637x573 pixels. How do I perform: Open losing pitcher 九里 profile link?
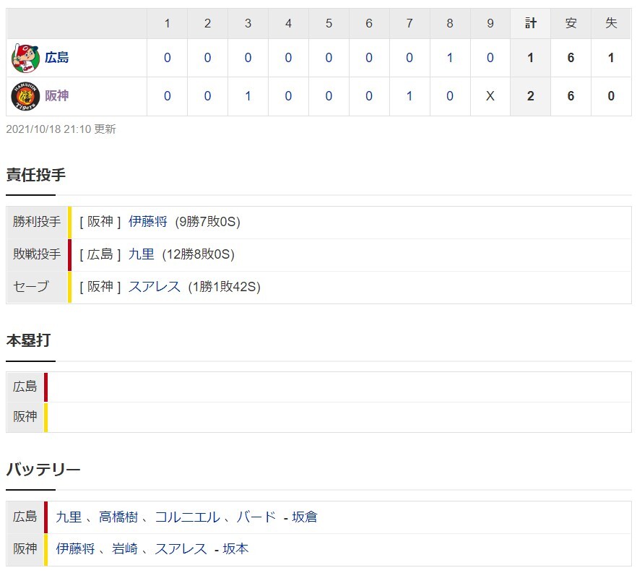point(142,254)
